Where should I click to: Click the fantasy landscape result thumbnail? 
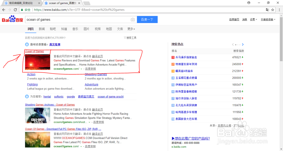pos(38,140)
